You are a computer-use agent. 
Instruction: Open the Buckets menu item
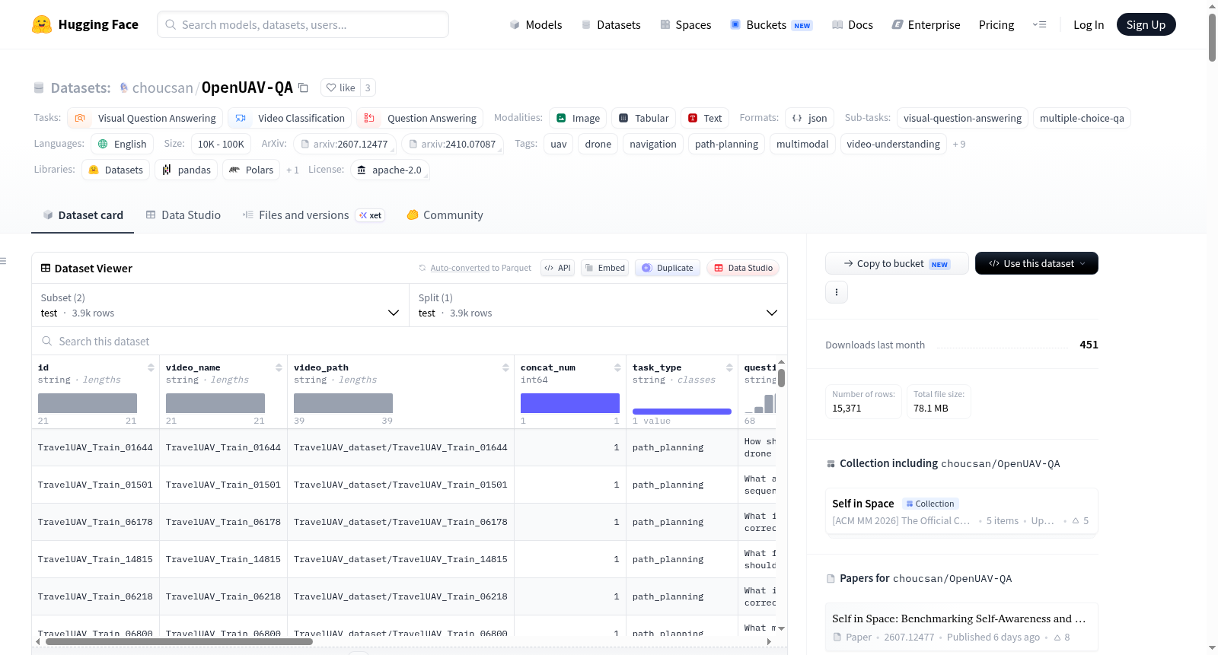pos(771,24)
